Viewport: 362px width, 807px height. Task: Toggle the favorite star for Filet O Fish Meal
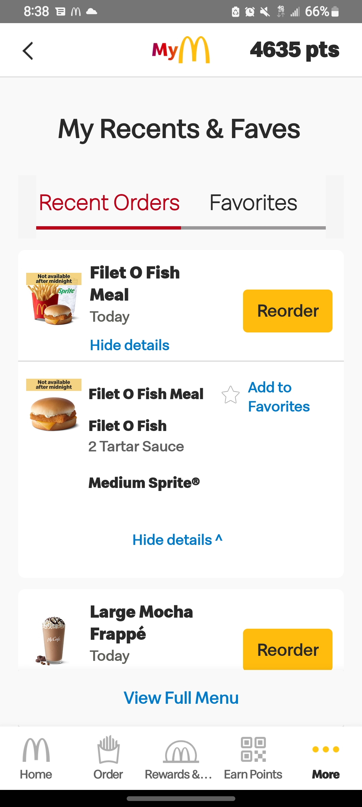(x=231, y=395)
